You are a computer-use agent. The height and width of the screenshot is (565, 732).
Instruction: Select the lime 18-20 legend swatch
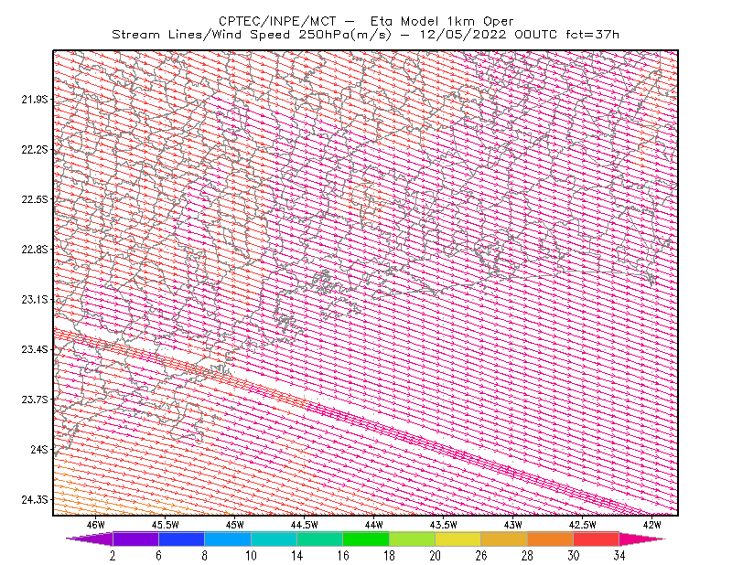(x=413, y=538)
